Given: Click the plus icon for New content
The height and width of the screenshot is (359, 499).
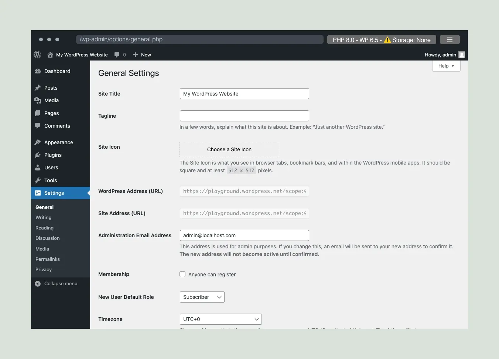Looking at the screenshot, I should [x=135, y=55].
